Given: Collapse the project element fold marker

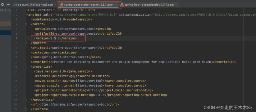Looking at the screenshot, I should (26, 15).
